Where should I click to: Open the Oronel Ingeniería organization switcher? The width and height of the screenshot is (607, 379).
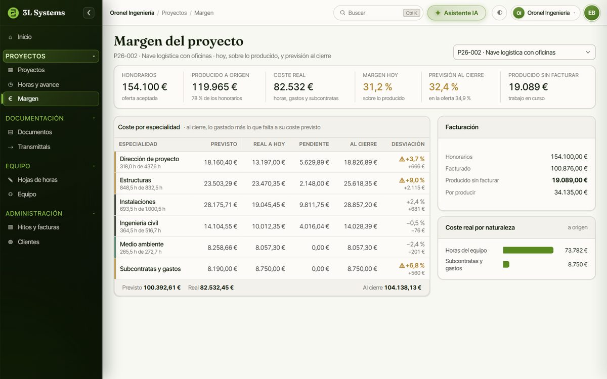pos(545,13)
